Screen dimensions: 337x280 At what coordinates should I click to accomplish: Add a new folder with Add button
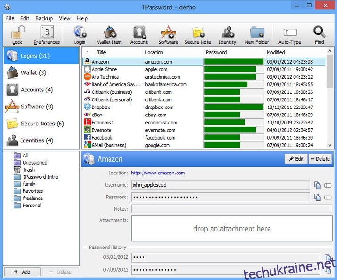click(x=22, y=272)
